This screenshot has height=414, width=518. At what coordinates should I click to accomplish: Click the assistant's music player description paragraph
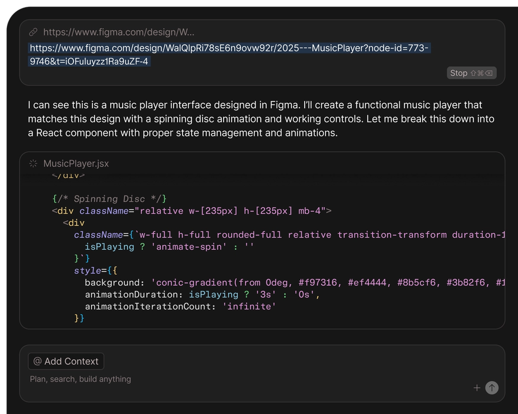[261, 119]
